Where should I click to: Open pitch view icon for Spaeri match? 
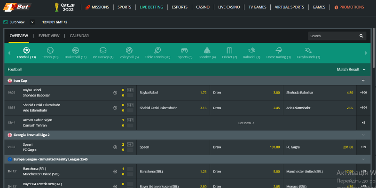[x=130, y=145]
